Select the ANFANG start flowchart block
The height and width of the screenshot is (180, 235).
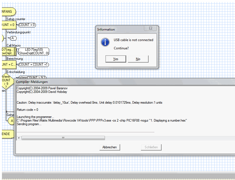(x=9, y=12)
